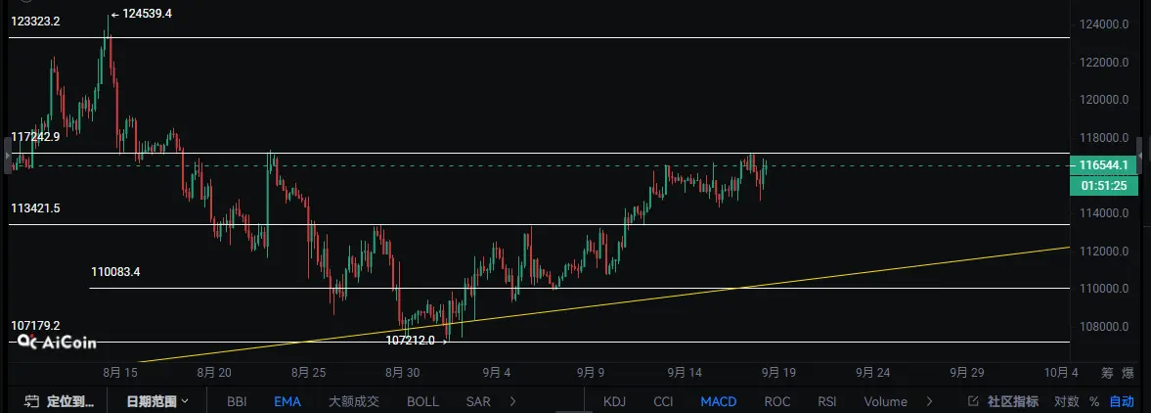This screenshot has height=413, width=1151.
Task: Toggle percent (%) price scale
Action: pos(1093,402)
